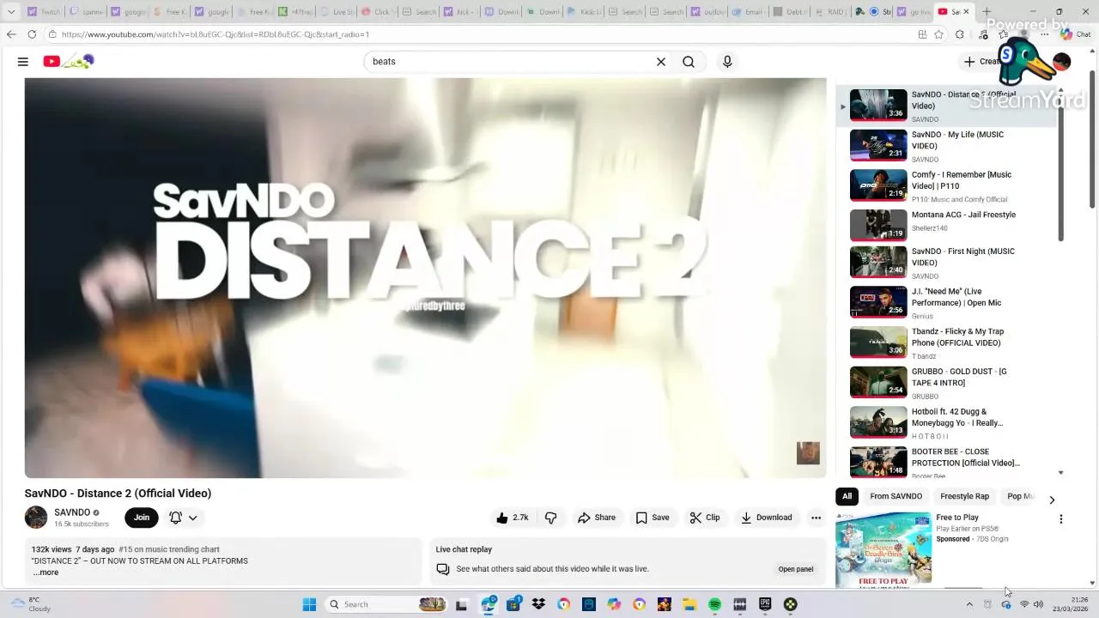Open more actions three-dot menu under the video

point(816,518)
